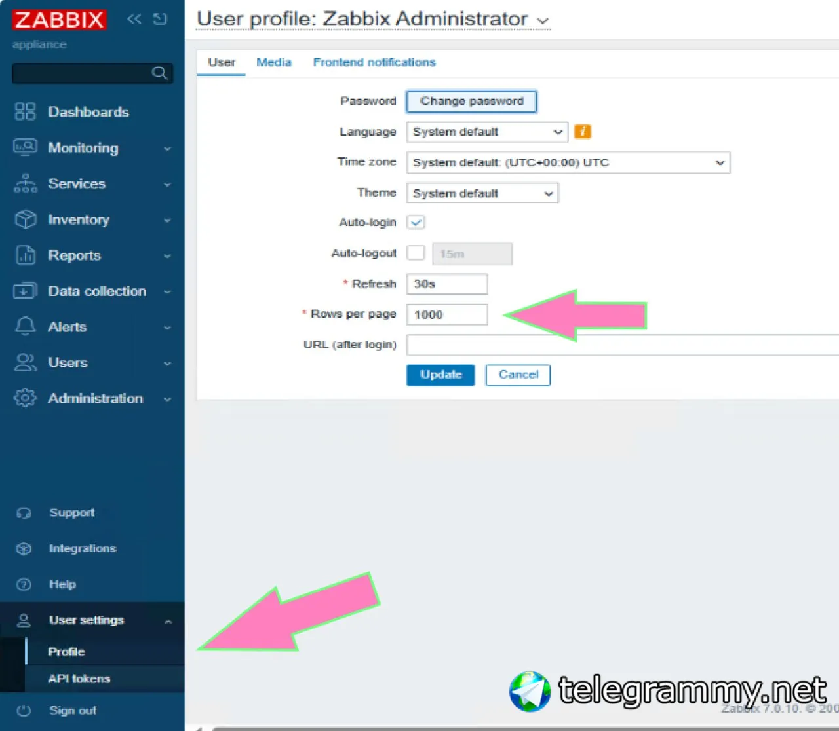The image size is (839, 731).
Task: Click the Users people icon
Action: click(25, 362)
